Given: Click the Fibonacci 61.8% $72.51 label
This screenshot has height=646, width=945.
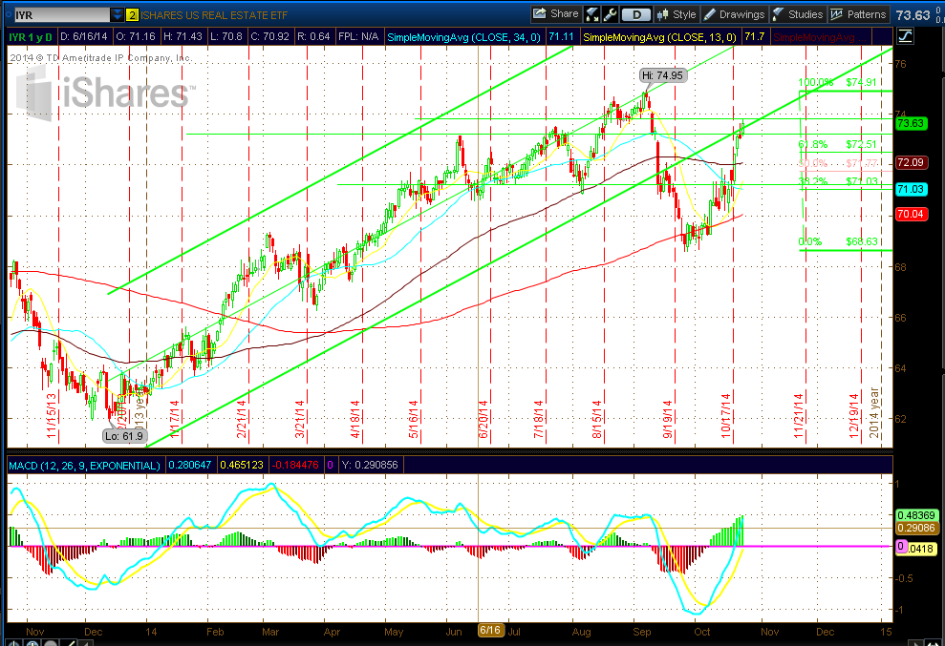Looking at the screenshot, I should [x=837, y=144].
